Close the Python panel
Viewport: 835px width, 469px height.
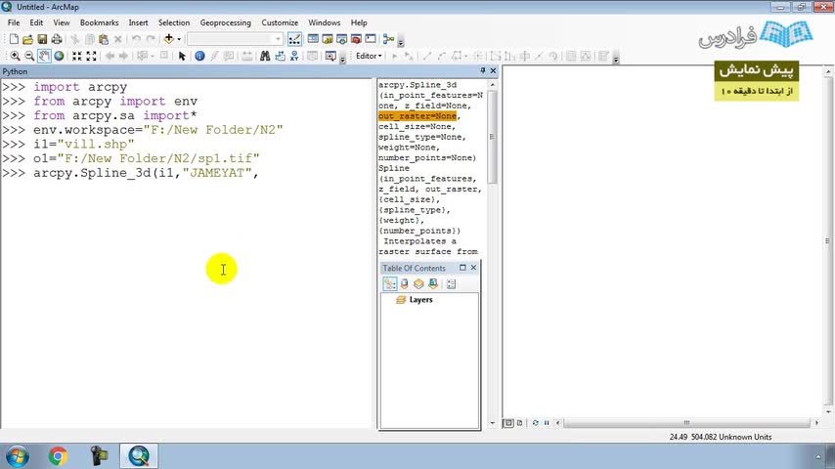point(493,70)
